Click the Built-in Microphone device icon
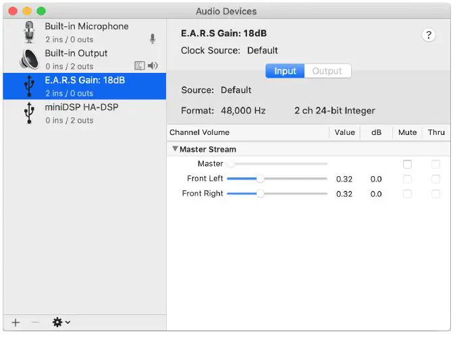The width and height of the screenshot is (455, 338). coord(28,32)
